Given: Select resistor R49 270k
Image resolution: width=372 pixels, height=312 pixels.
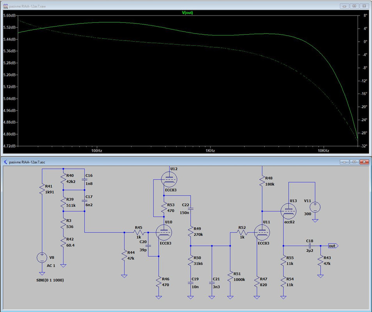Looking at the screenshot, I should [x=191, y=232].
